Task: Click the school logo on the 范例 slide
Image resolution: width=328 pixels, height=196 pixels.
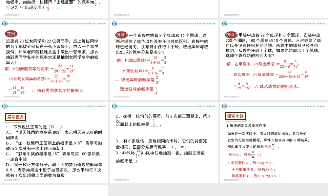Action: tap(5, 24)
